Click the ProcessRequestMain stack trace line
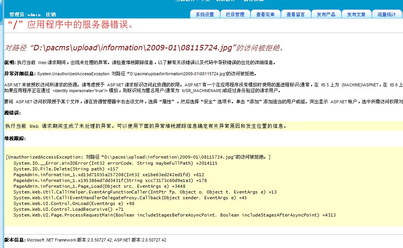Image resolution: width=403 pixels, height=248 pixels. pyautogui.click(x=174, y=215)
